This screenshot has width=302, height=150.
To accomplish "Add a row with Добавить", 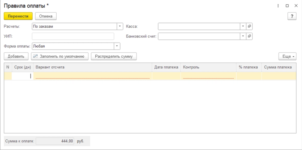I will click(16, 56).
